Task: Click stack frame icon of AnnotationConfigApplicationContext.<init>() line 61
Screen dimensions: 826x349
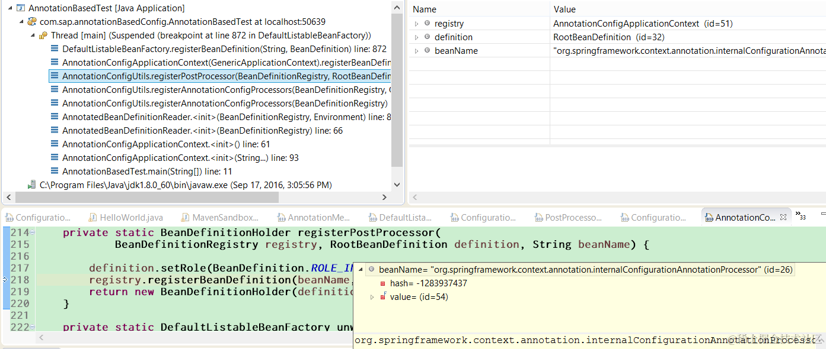Action: click(x=55, y=144)
